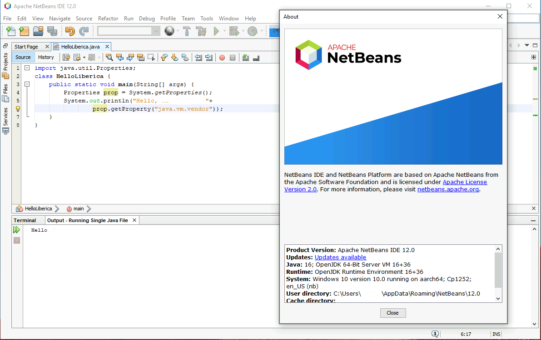
Task: Create a new file
Action: pos(10,31)
